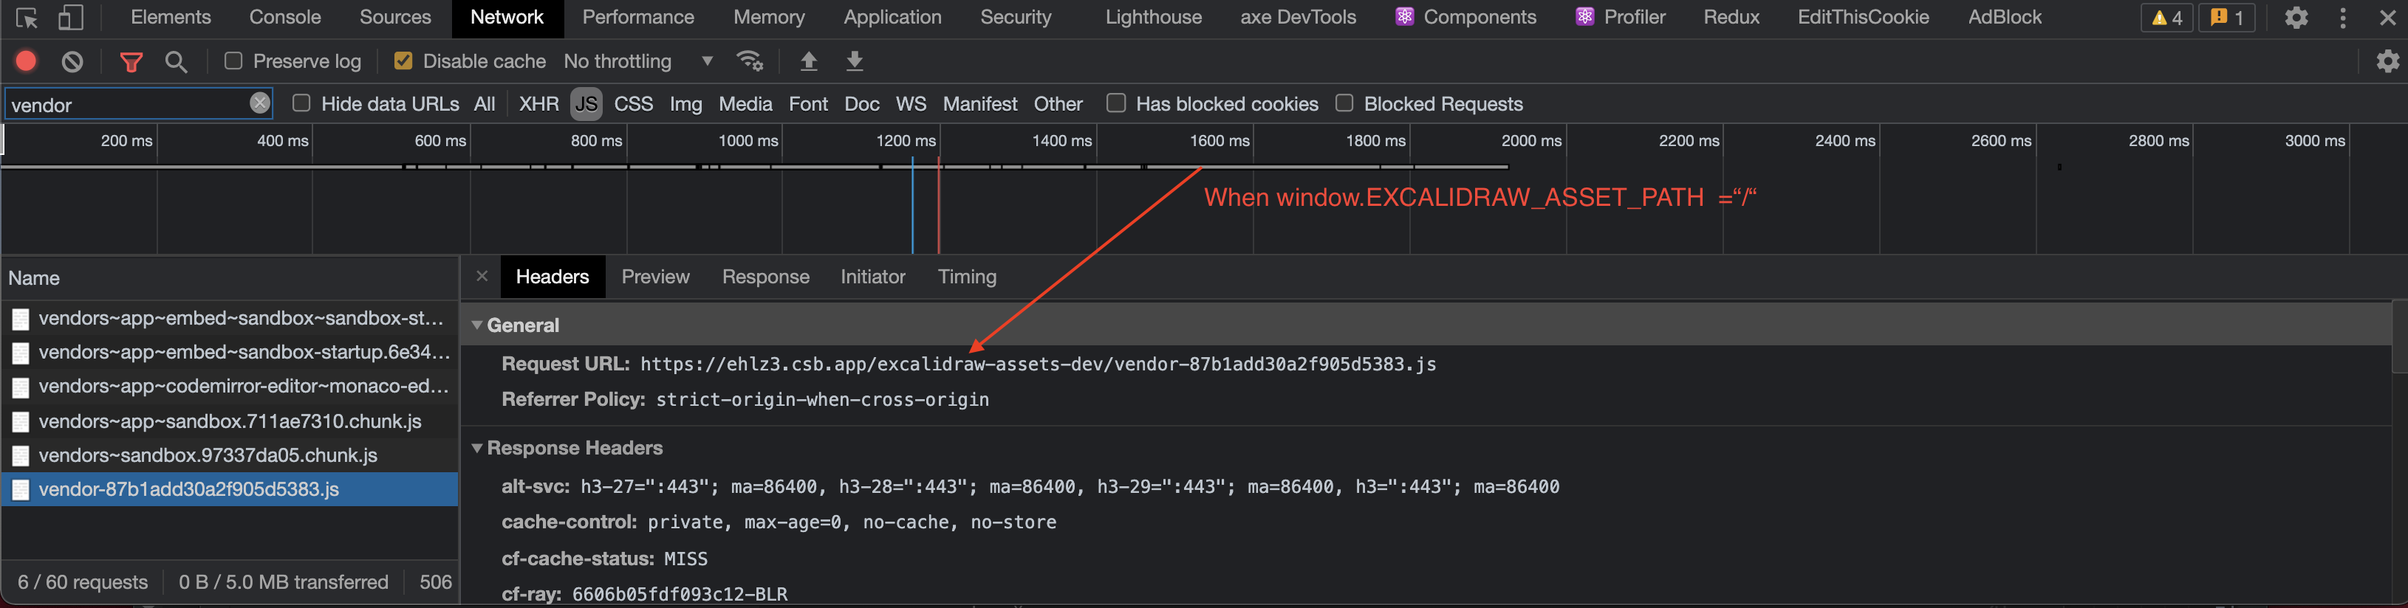Open the No throttling dropdown
2408x608 pixels.
pyautogui.click(x=640, y=61)
